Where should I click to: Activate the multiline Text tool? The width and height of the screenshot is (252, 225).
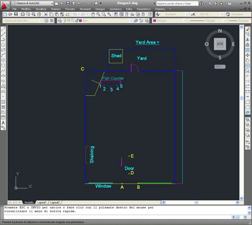tap(3, 123)
